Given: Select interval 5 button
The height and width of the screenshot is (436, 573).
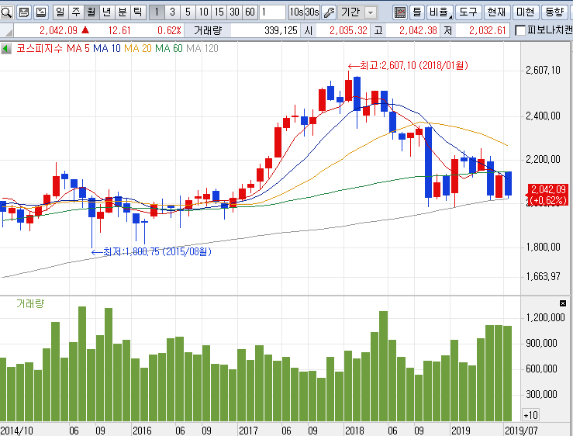Looking at the screenshot, I should [x=188, y=12].
